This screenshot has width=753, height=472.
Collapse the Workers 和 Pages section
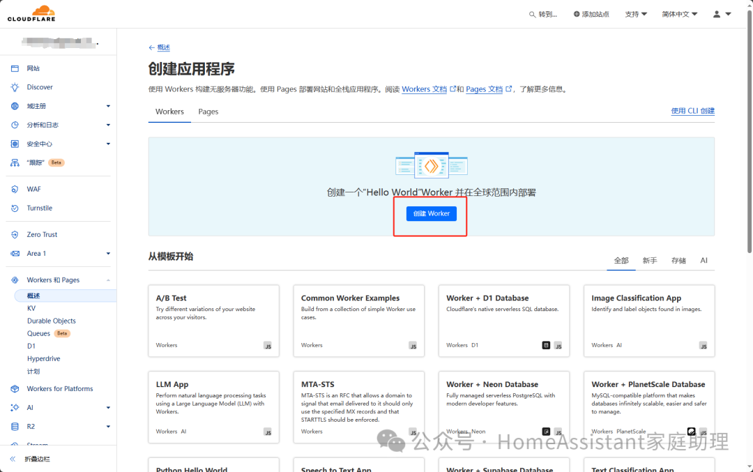tap(108, 280)
